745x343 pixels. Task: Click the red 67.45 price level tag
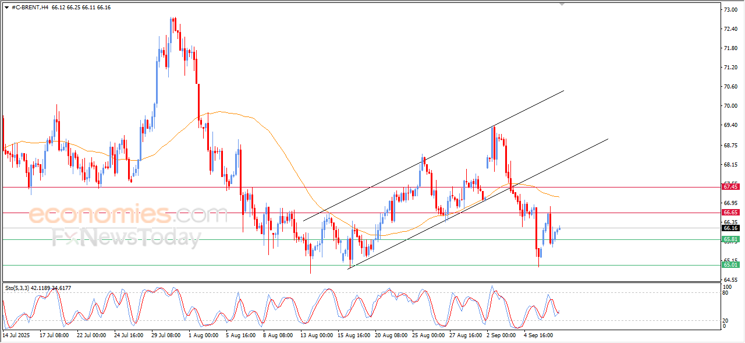click(x=730, y=187)
